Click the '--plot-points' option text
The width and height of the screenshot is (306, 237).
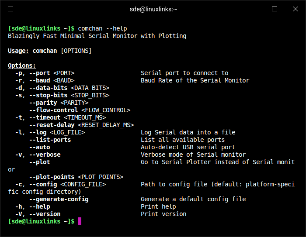[x=52, y=177]
